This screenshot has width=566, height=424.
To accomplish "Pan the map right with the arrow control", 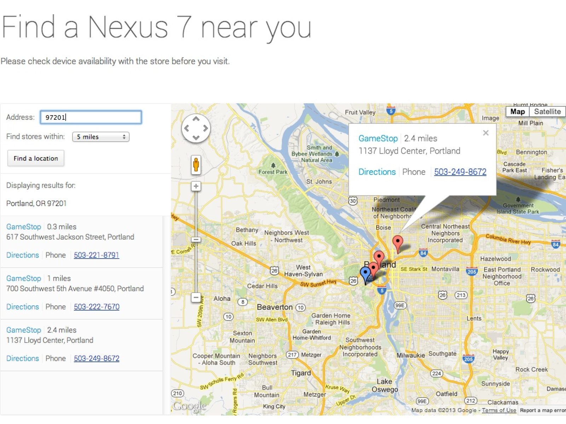I will pyautogui.click(x=206, y=128).
